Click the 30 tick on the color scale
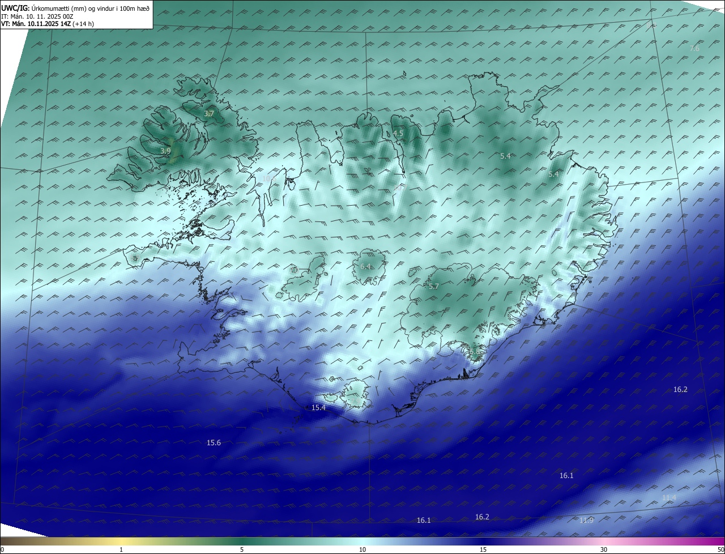The image size is (725, 554). [604, 549]
